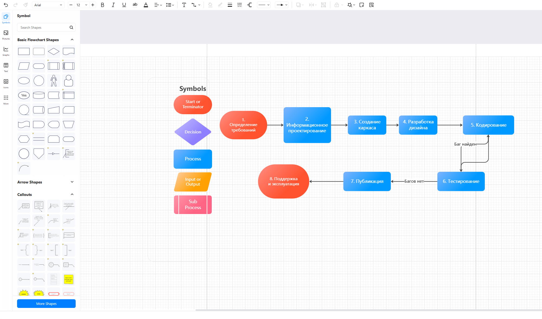Open the Pictures sidebar tab
The width and height of the screenshot is (542, 319).
(6, 35)
